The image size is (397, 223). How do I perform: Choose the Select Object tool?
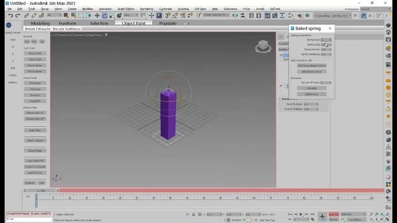66,15
